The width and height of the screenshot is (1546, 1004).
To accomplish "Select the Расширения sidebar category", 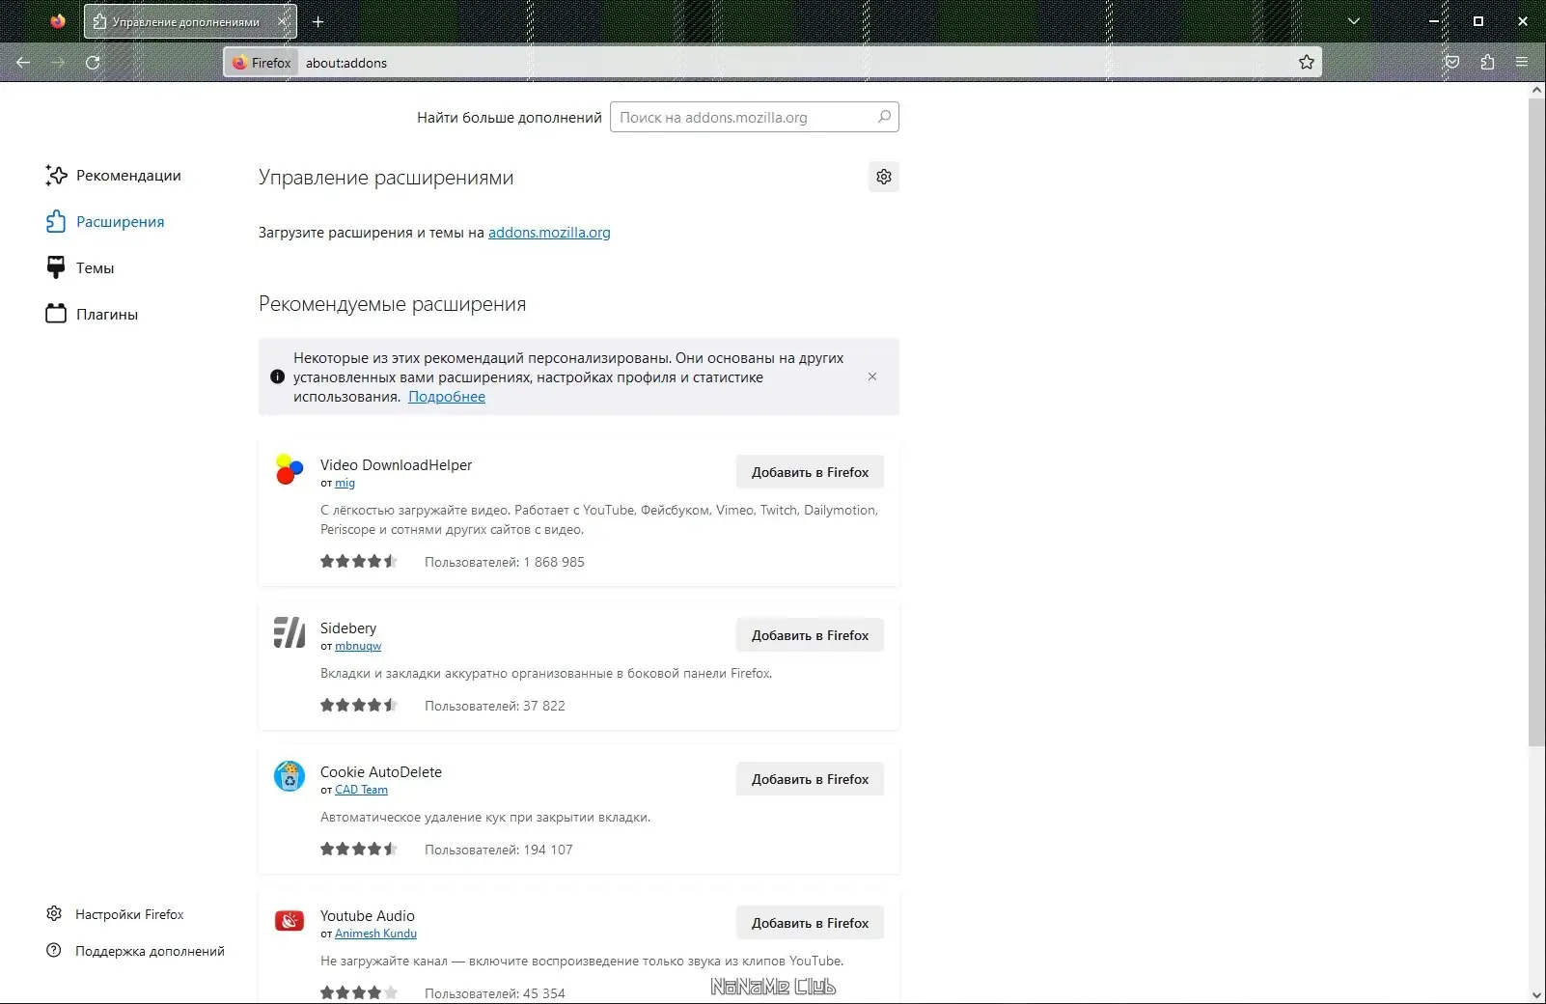I will 105,222.
